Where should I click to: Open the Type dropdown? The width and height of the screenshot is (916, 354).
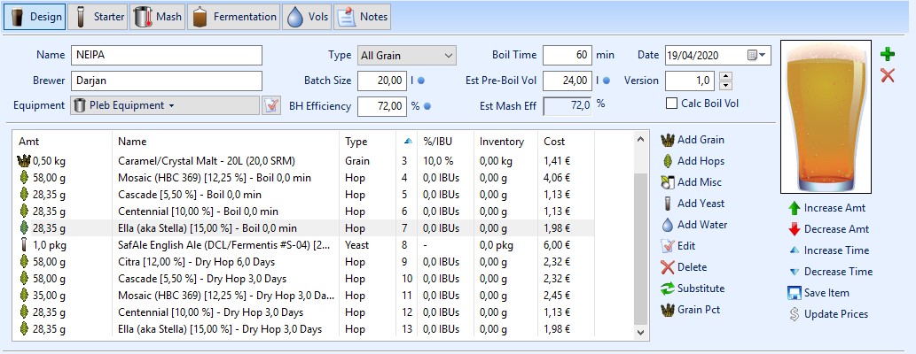pos(407,56)
